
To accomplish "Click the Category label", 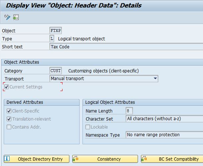I will (13, 71).
